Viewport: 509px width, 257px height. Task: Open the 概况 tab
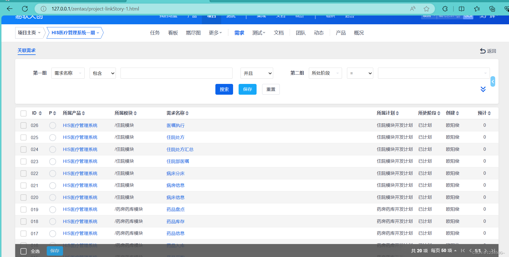pyautogui.click(x=359, y=33)
